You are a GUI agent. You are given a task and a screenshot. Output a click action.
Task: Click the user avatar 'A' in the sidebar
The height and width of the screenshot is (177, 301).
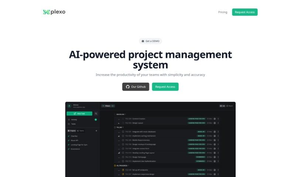69,106
